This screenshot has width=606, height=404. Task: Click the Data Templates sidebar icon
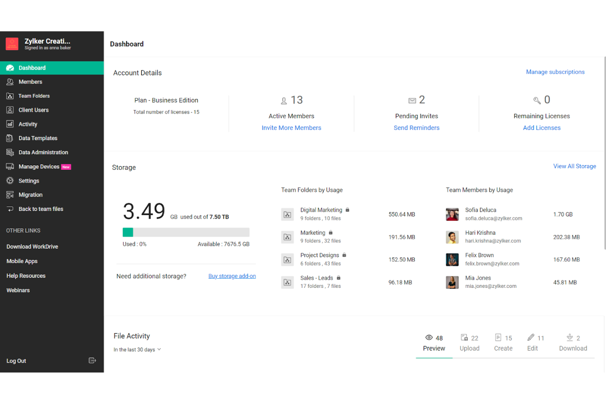[10, 138]
